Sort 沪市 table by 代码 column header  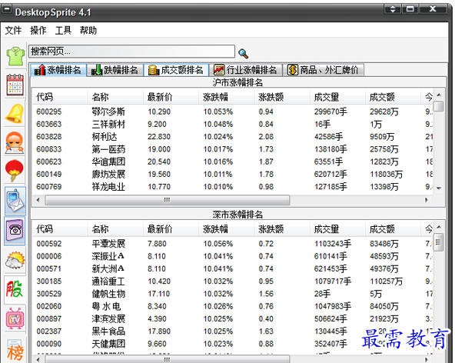tap(59, 97)
